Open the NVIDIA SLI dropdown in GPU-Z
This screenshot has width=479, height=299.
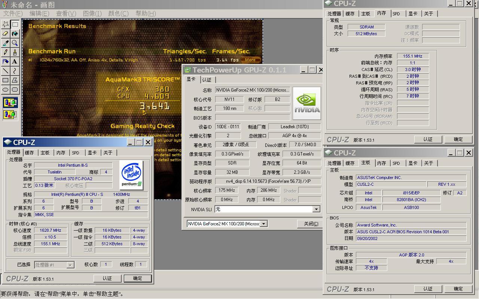pos(317,209)
